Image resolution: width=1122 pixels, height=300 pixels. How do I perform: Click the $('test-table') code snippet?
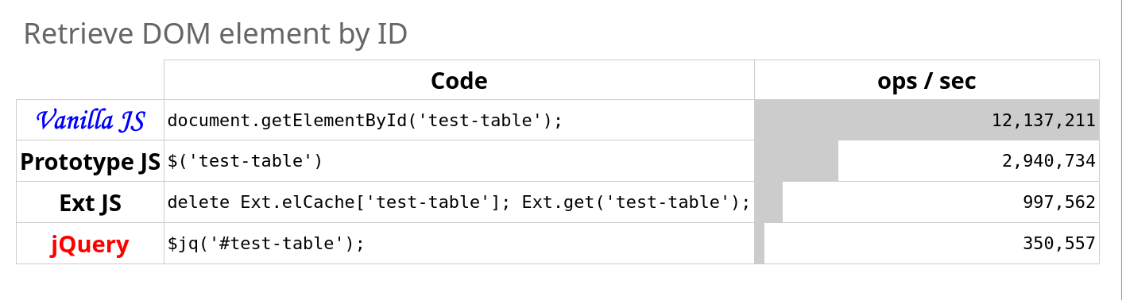245,161
